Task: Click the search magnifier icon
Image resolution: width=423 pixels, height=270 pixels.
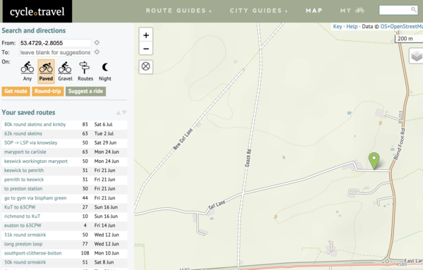Action: tap(413, 10)
